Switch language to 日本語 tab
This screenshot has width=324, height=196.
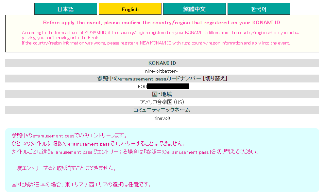[66, 9]
